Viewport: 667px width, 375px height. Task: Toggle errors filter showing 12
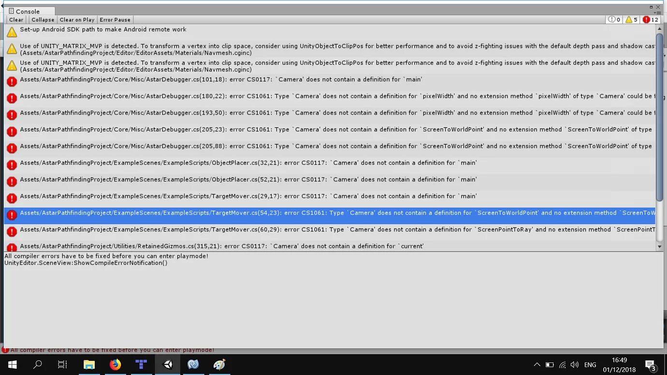tap(651, 20)
